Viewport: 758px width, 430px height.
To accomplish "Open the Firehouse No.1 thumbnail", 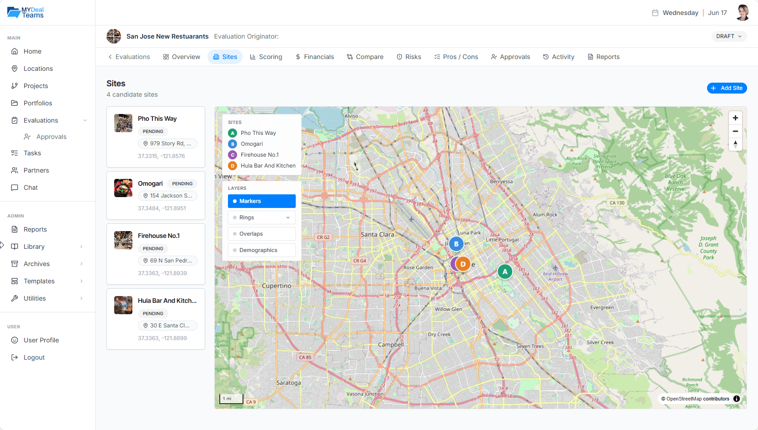I will click(x=123, y=240).
